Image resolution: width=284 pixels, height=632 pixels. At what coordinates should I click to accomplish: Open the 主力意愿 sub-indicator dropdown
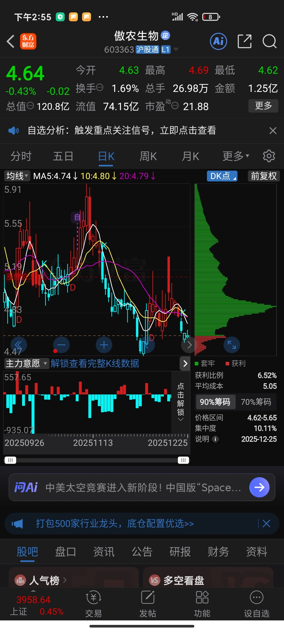pos(27,363)
